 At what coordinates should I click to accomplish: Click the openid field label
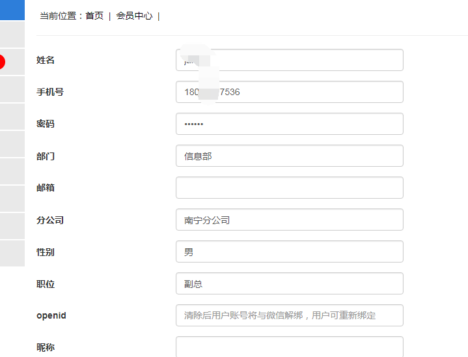point(51,315)
